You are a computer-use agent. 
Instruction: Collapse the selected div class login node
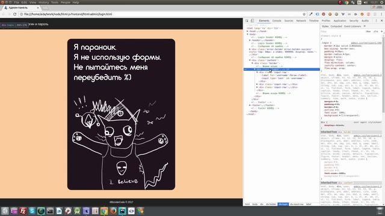pos(255,70)
